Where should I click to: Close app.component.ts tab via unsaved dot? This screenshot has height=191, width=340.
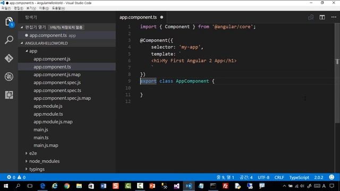point(161,17)
